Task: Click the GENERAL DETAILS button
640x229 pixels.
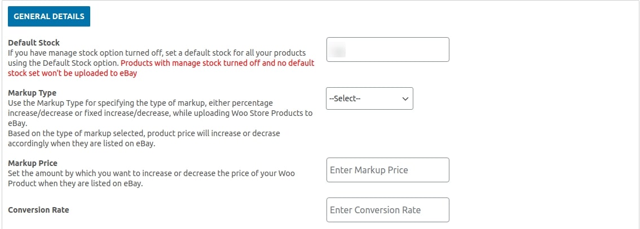Action: pyautogui.click(x=49, y=16)
